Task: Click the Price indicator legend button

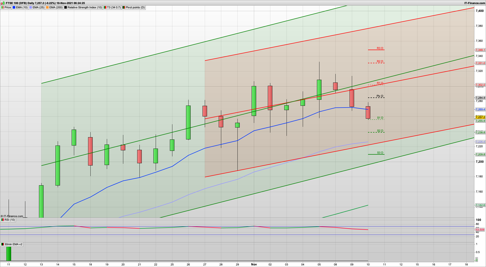Action: (6, 8)
